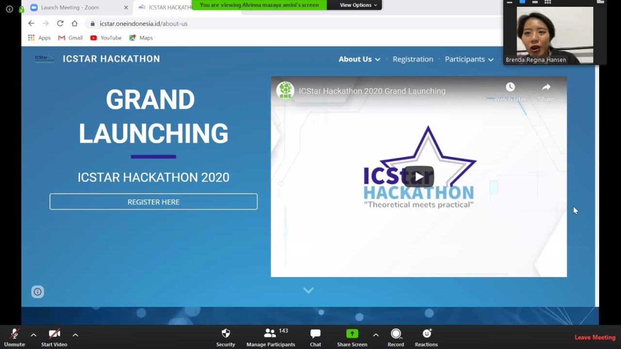Click the info circle icon on the webpage
Screen dimensions: 621x349
pyautogui.click(x=37, y=292)
